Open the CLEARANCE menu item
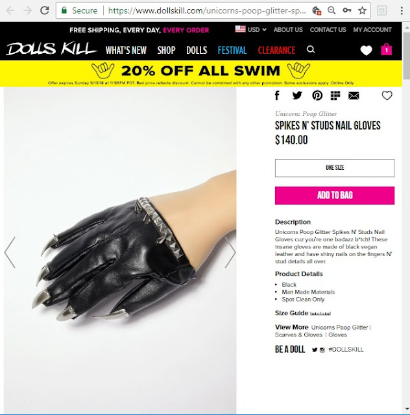This screenshot has width=410, height=415. click(276, 50)
